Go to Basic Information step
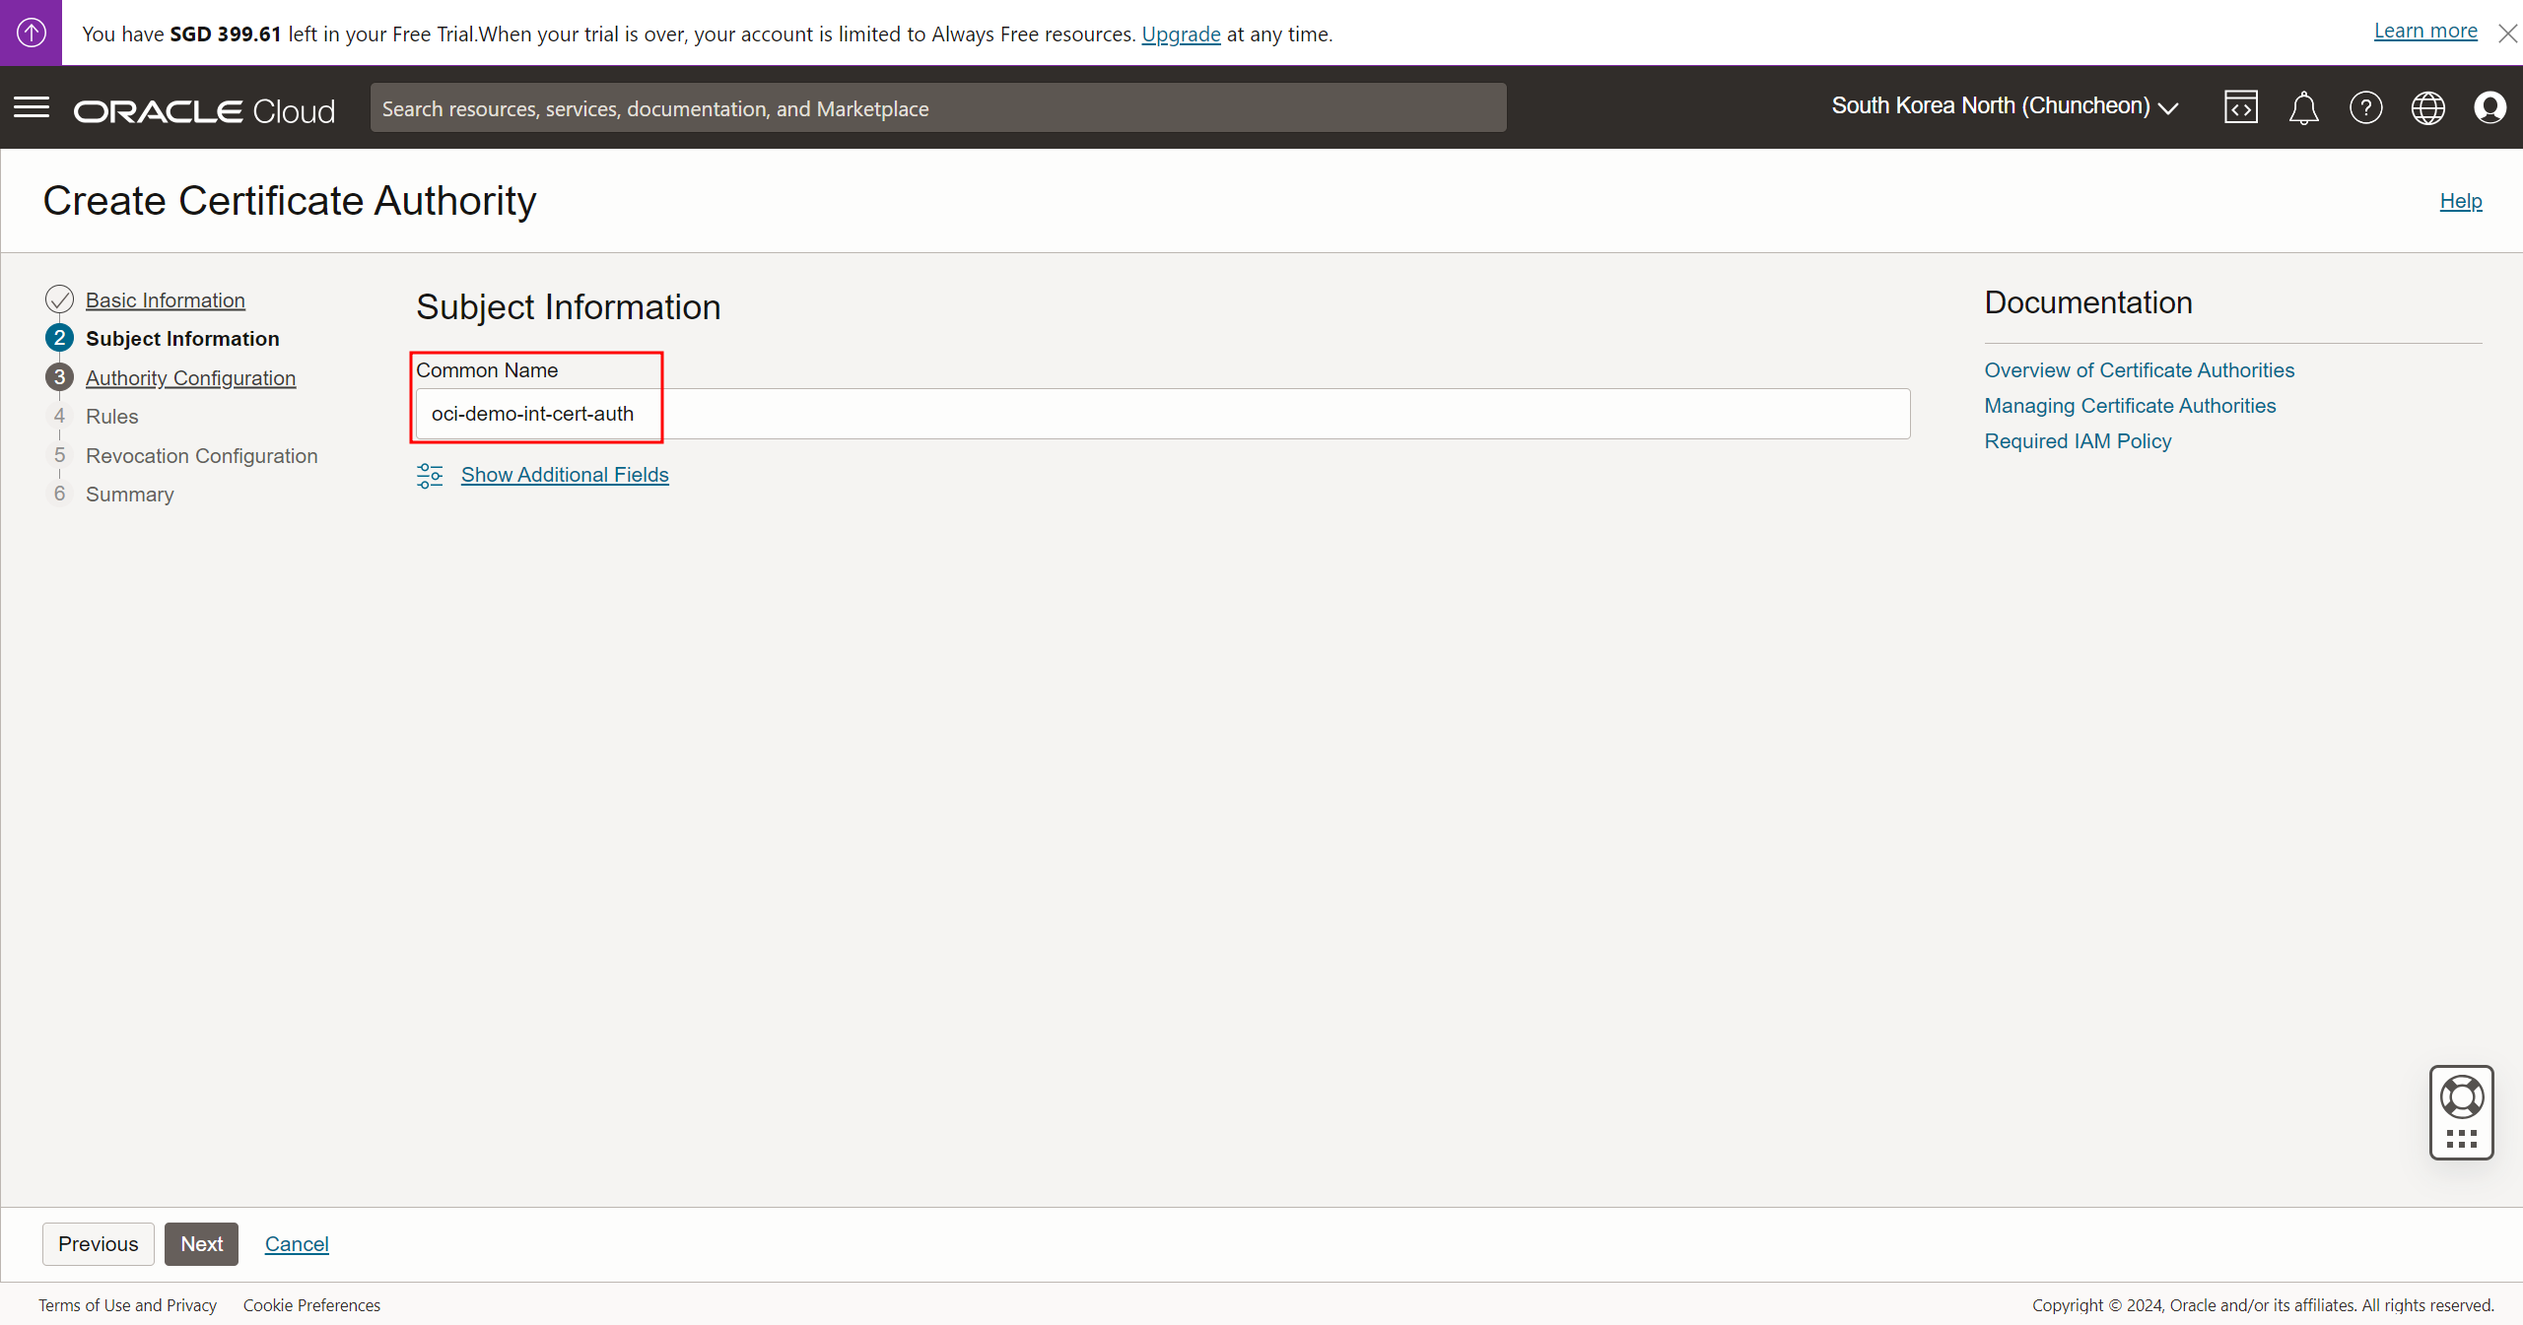Viewport: 2523px width, 1325px height. tap(165, 300)
